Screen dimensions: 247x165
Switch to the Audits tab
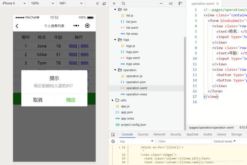click(207, 135)
